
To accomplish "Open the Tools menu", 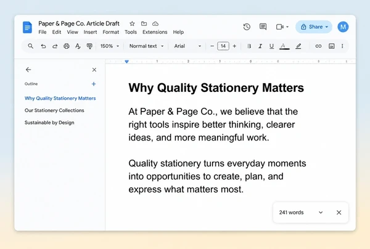I will [131, 32].
